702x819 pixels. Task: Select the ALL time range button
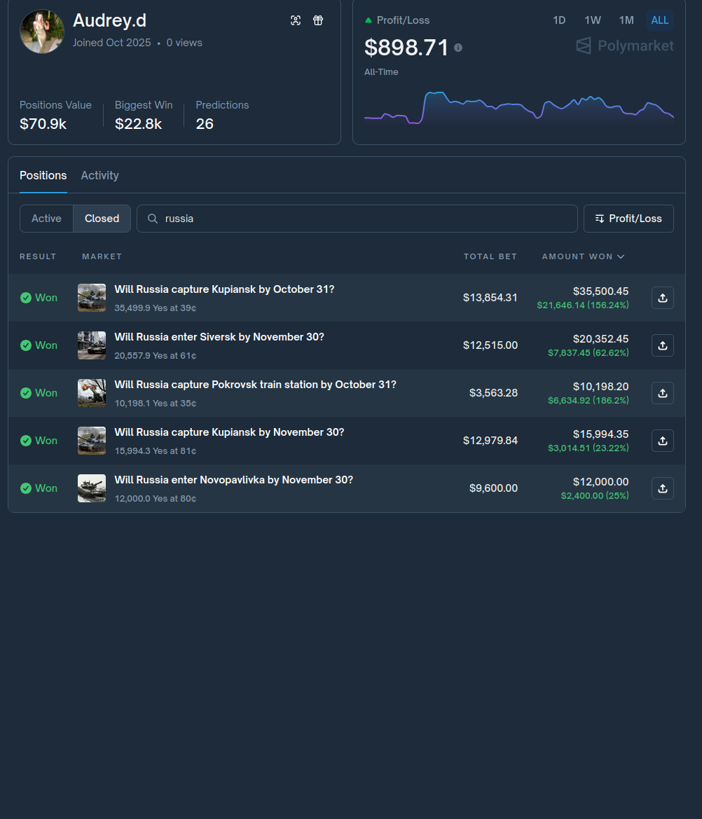pyautogui.click(x=659, y=20)
